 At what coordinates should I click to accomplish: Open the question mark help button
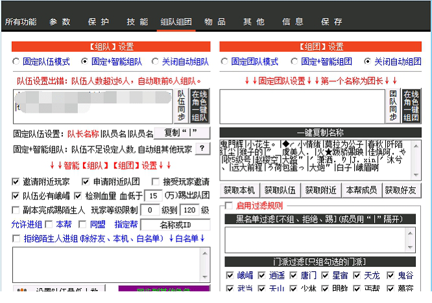[x=202, y=149]
